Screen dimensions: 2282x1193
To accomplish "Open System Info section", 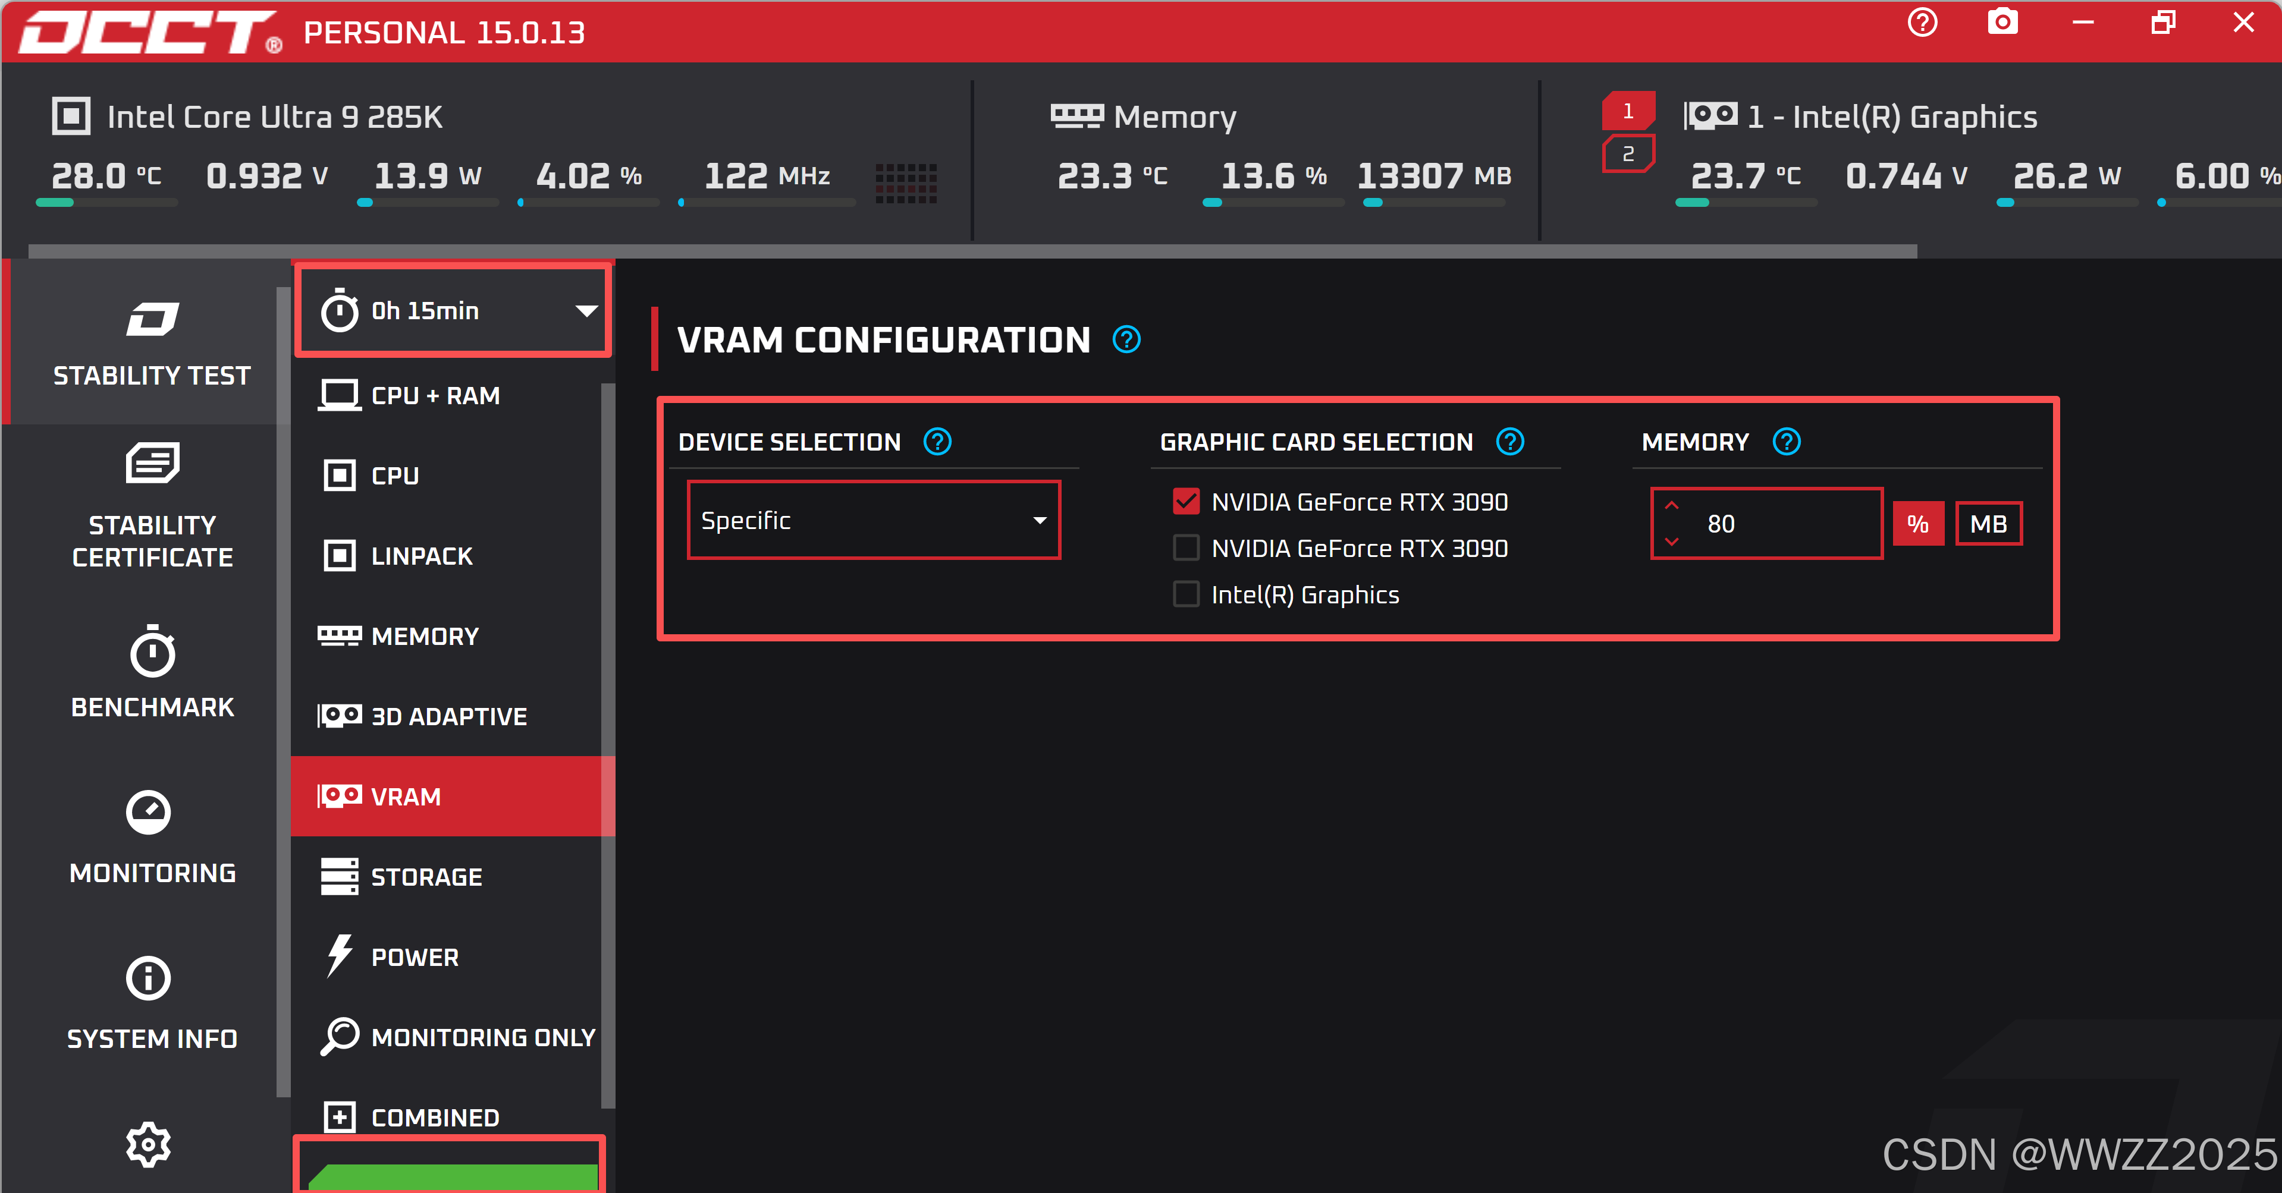I will pos(152,1003).
